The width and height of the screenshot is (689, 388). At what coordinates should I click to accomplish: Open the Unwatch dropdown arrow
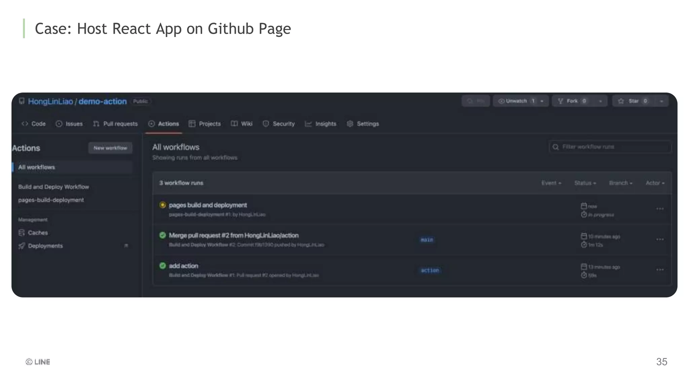pos(542,101)
